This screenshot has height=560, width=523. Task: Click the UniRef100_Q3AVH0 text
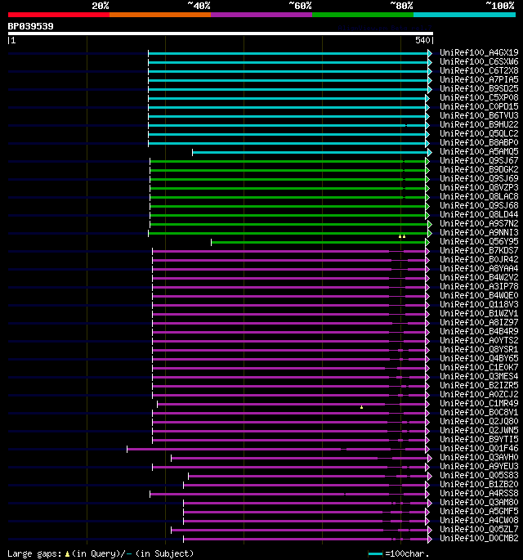[x=479, y=457]
